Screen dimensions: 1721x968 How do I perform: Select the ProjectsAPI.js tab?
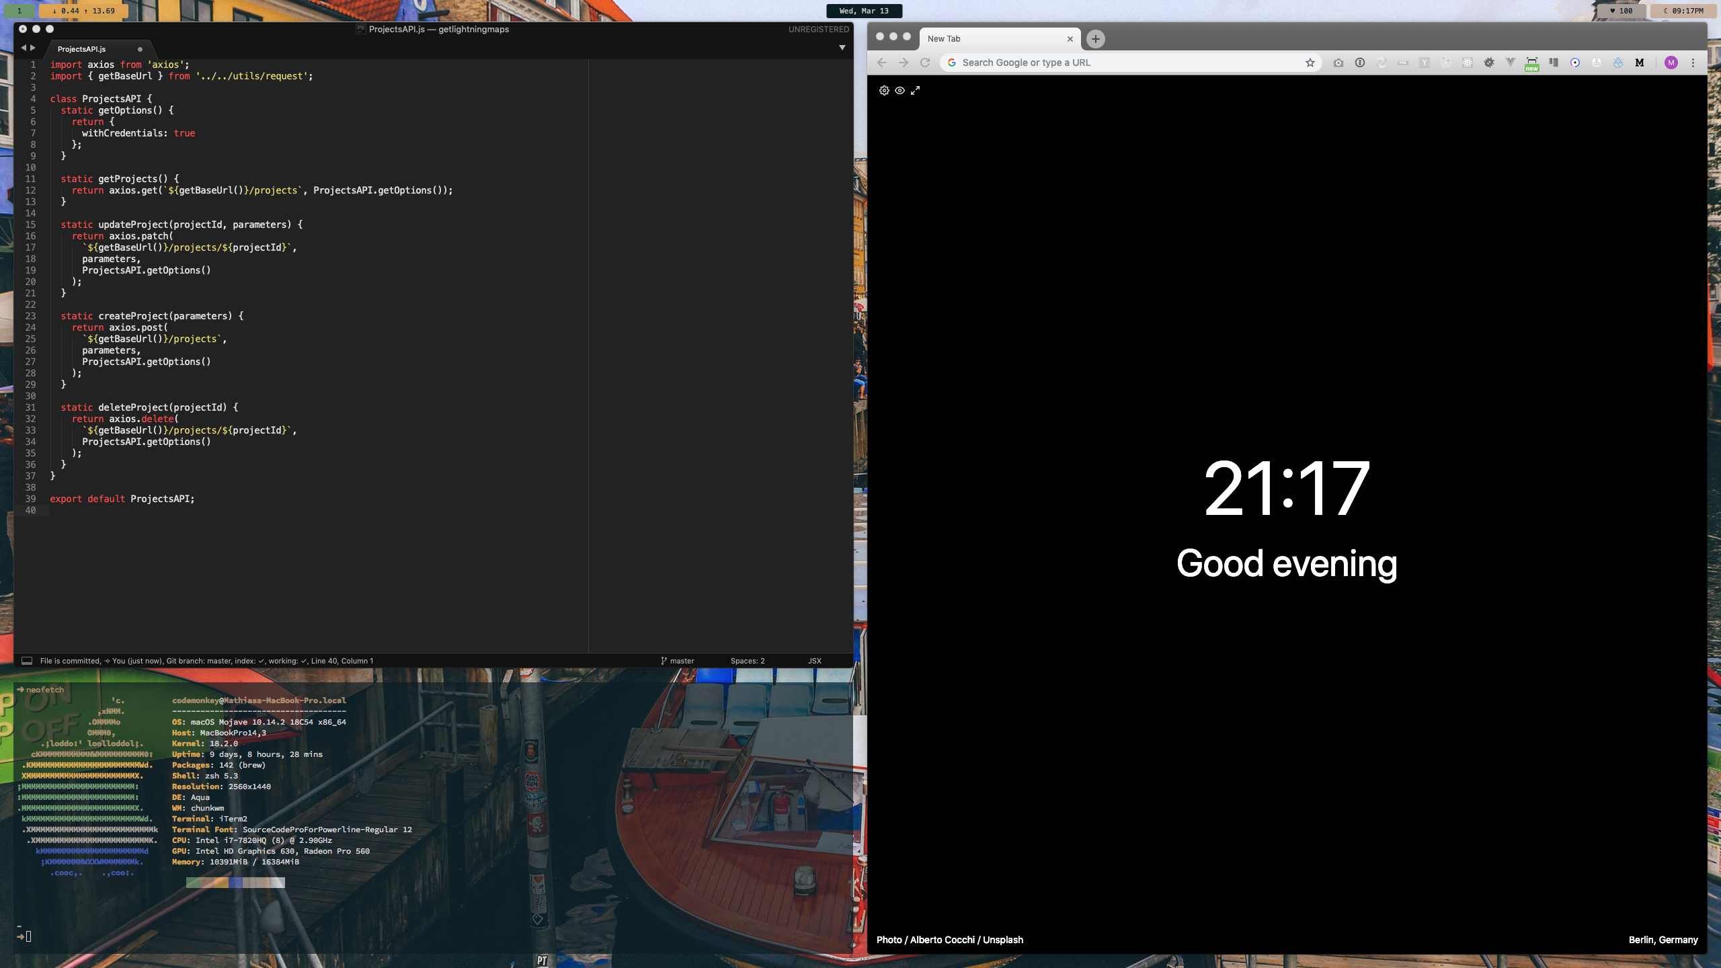pyautogui.click(x=82, y=49)
